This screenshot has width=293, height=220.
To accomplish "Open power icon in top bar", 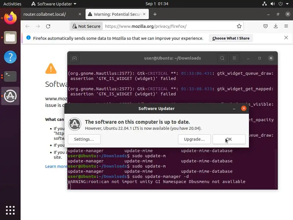I will tap(280, 4).
